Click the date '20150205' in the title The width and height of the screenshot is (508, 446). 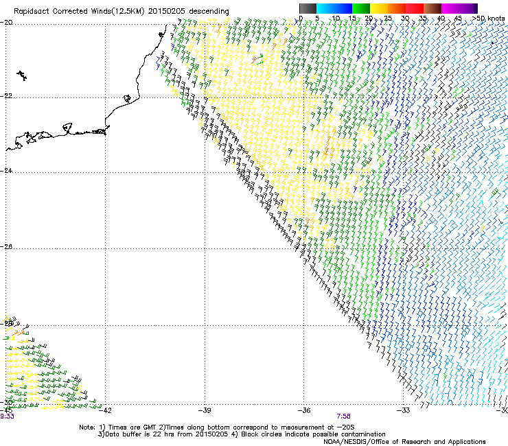[167, 12]
